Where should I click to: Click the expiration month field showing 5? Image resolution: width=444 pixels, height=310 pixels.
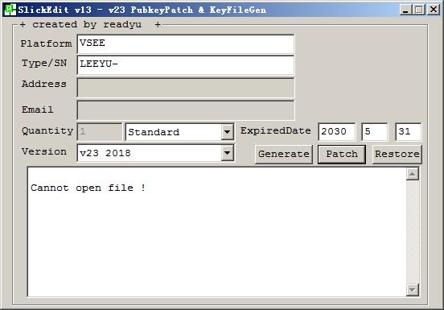point(374,132)
